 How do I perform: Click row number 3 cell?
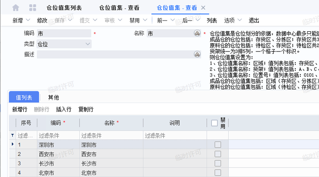coord(26,163)
